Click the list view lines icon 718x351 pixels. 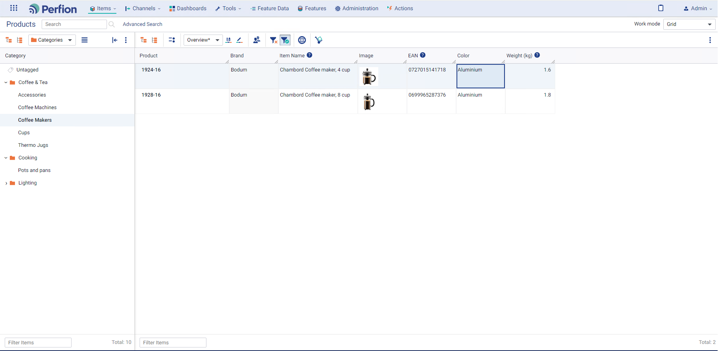pos(85,40)
